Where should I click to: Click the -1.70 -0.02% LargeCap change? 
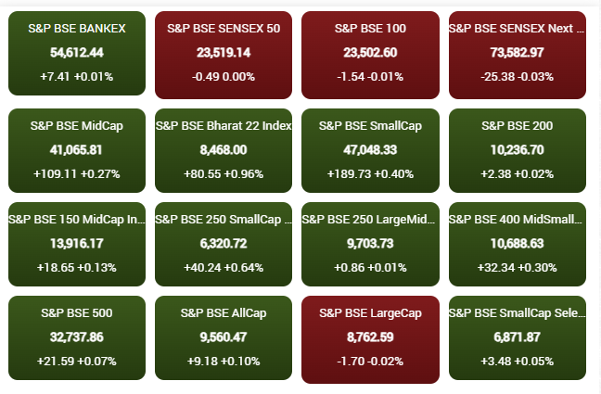coord(370,362)
